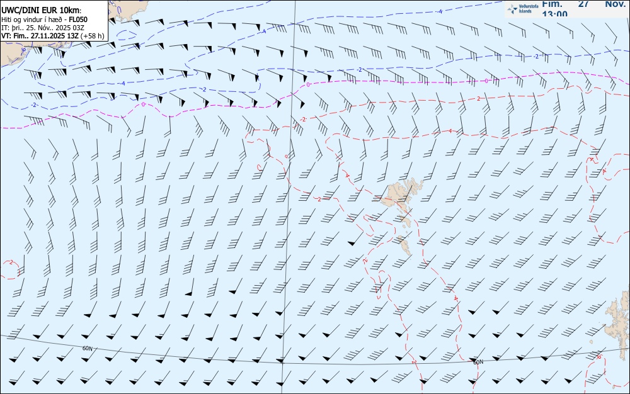This screenshot has width=630, height=394.
Task: Select the "UWC/DINI EUR 10km" title text
Action: (x=42, y=11)
